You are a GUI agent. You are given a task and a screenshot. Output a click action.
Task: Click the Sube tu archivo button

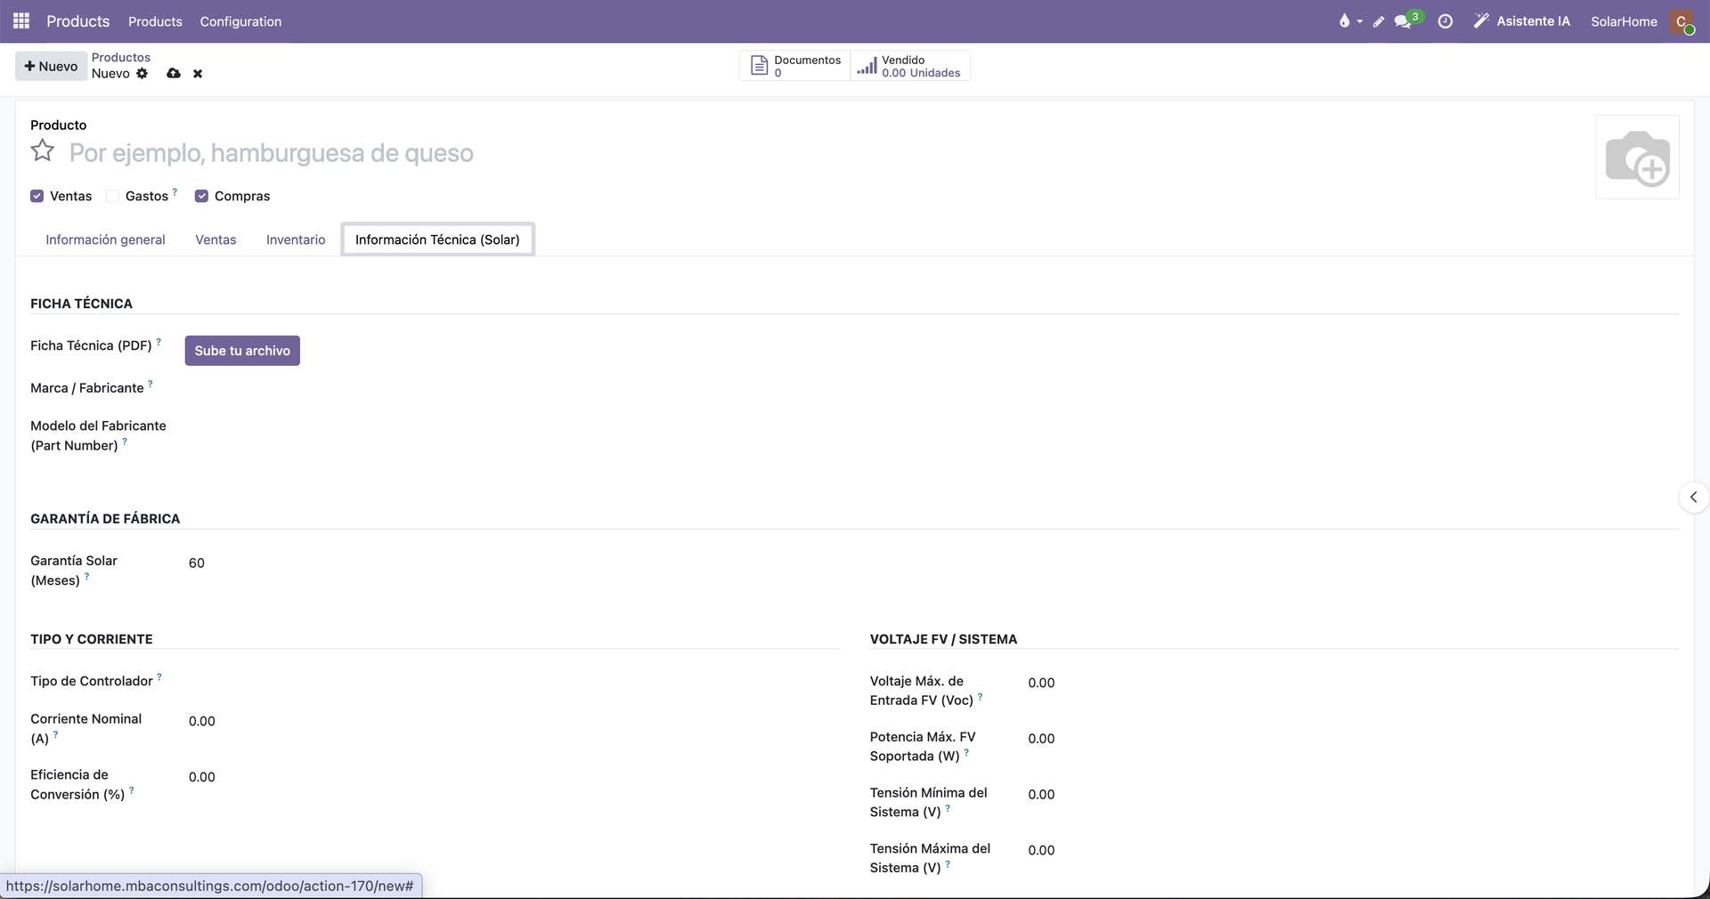(242, 351)
